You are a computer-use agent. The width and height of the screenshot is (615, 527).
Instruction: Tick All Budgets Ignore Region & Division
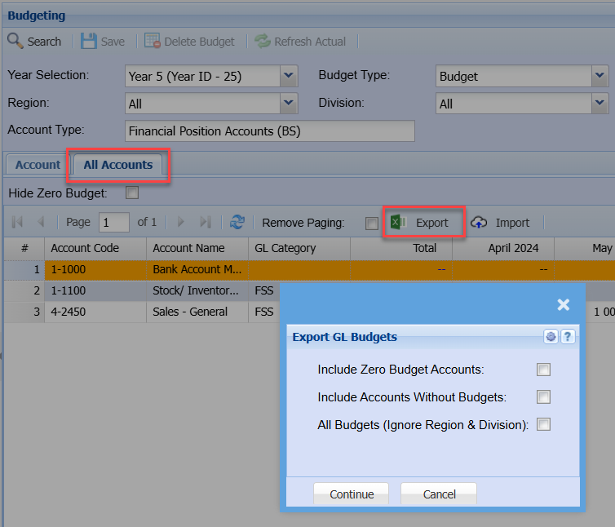tap(543, 424)
